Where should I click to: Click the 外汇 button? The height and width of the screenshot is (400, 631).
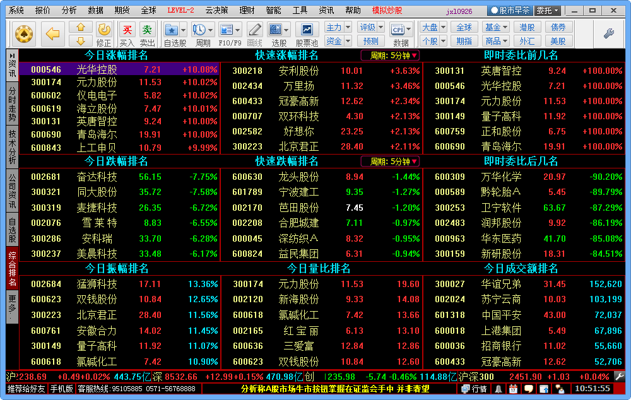pyautogui.click(x=527, y=40)
